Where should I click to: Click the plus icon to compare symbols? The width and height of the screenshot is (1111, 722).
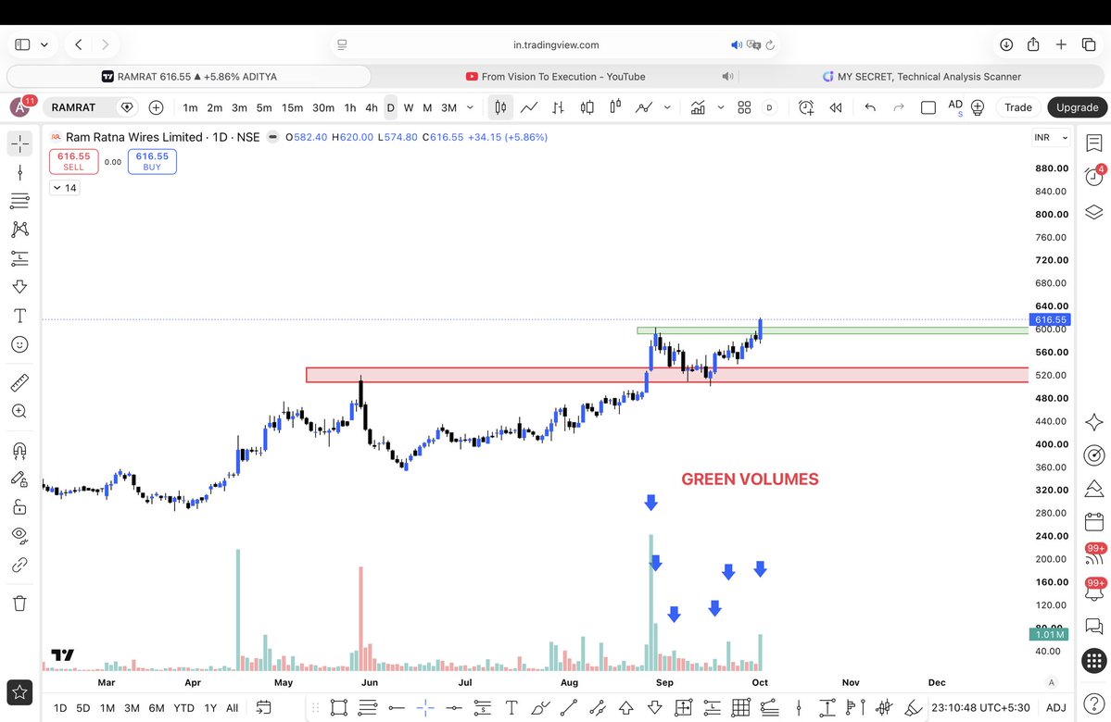tap(156, 107)
